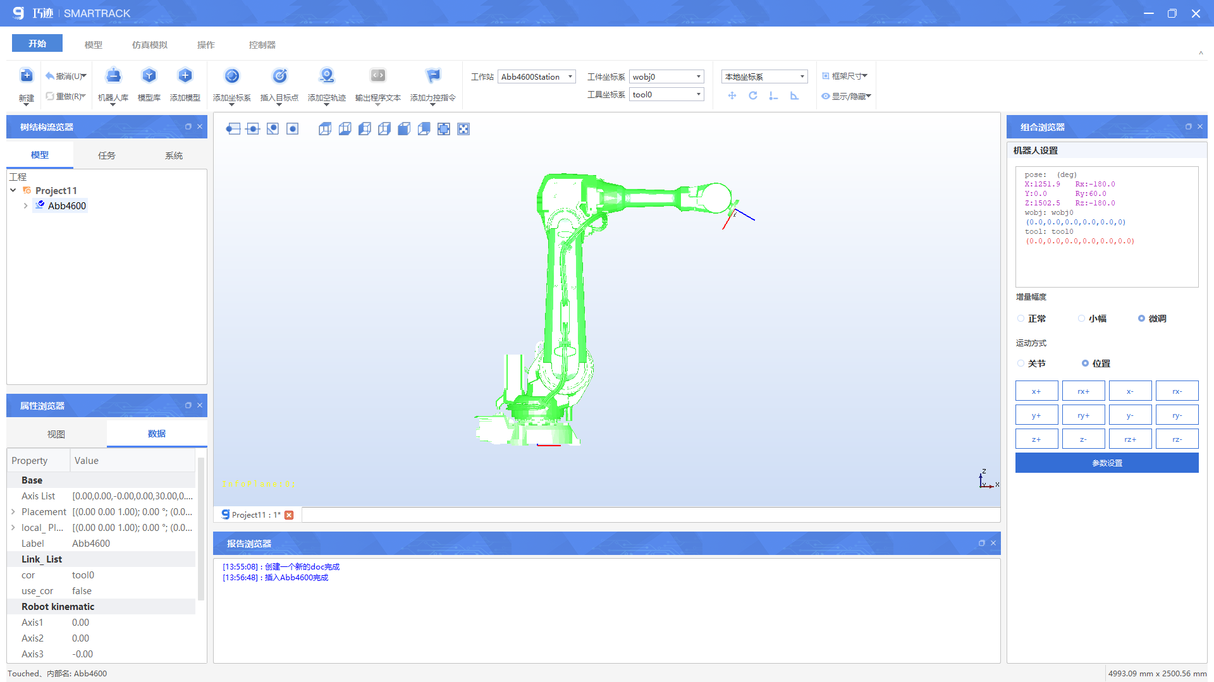Switch to the 任务 tree tab
This screenshot has width=1214, height=682.
(x=107, y=155)
